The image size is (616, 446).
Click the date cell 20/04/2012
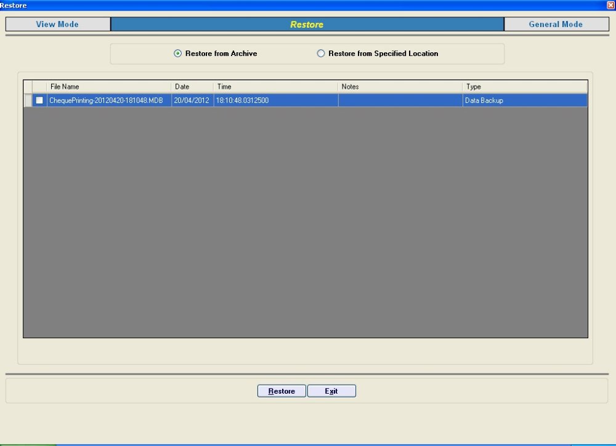click(x=192, y=100)
